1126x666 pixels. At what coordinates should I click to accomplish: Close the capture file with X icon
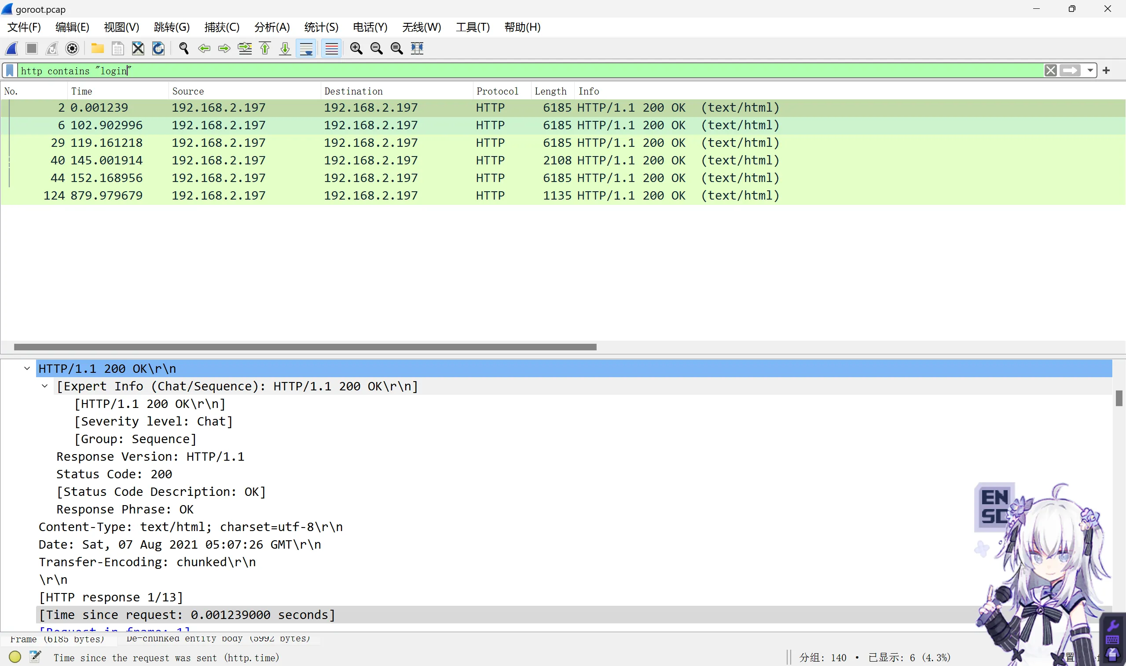(138, 48)
